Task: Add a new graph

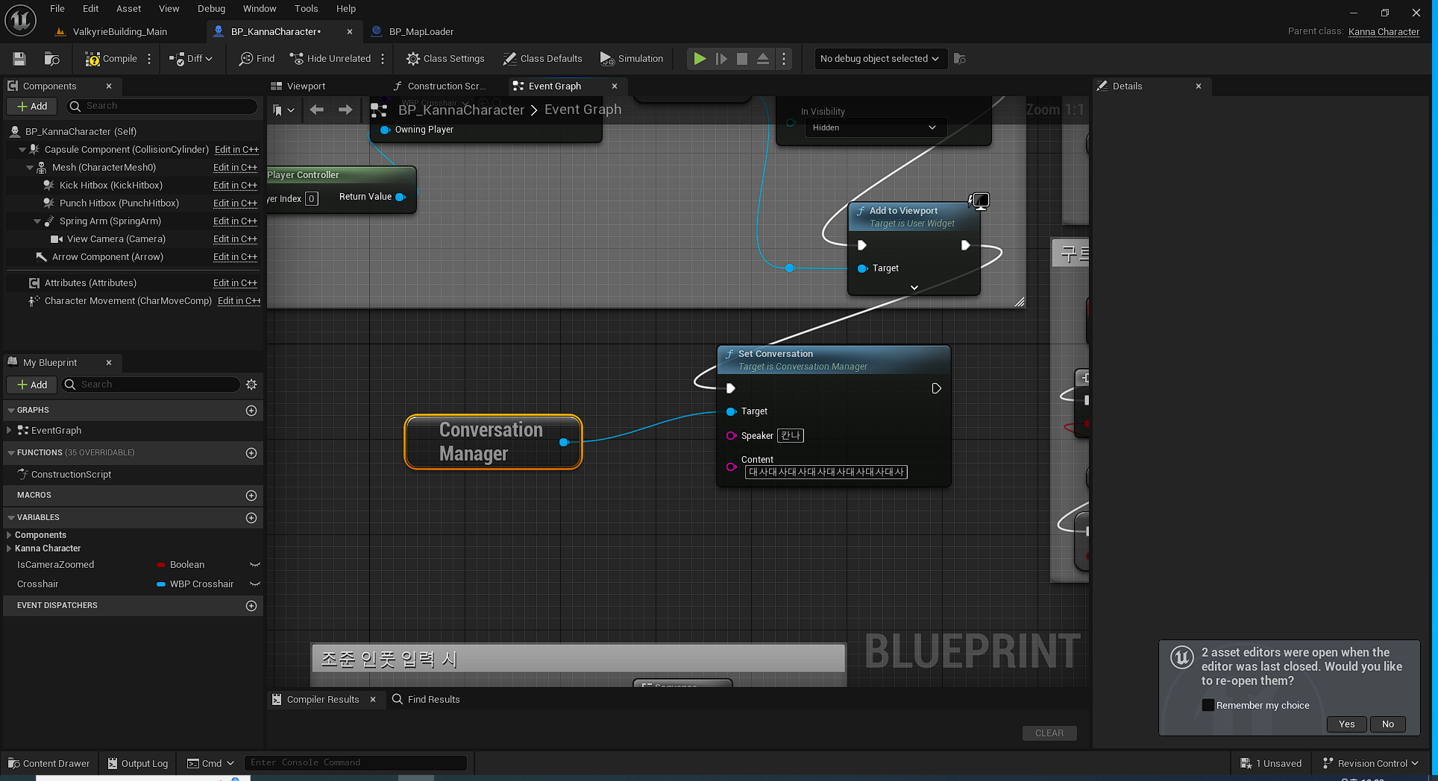Action: 251,411
